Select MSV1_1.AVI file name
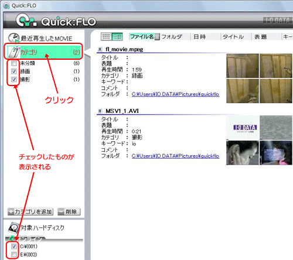Screen dimensions: 293x260 [x=122, y=111]
